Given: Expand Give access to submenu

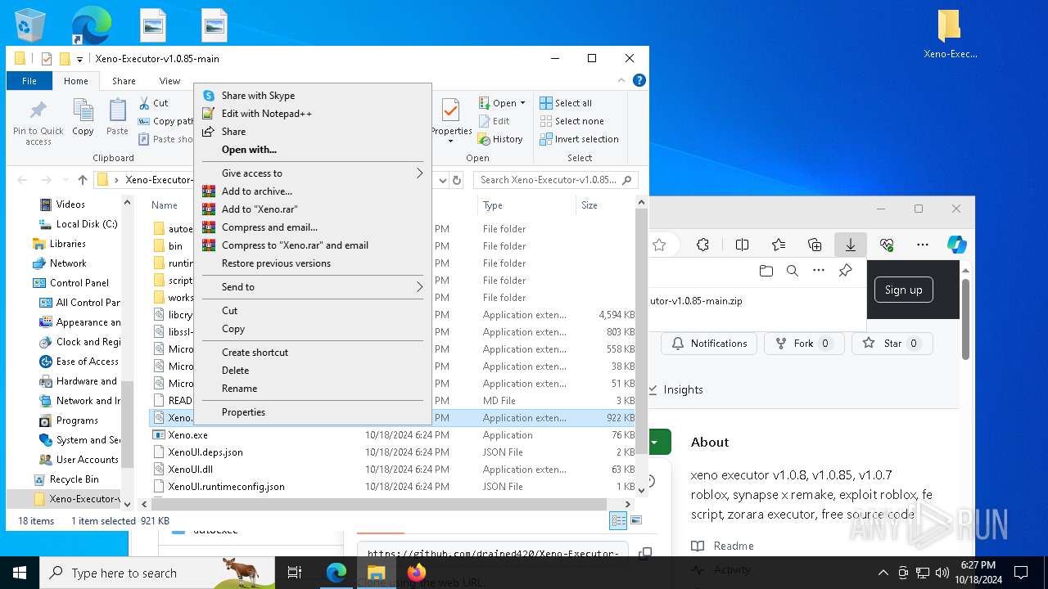Looking at the screenshot, I should tap(312, 173).
